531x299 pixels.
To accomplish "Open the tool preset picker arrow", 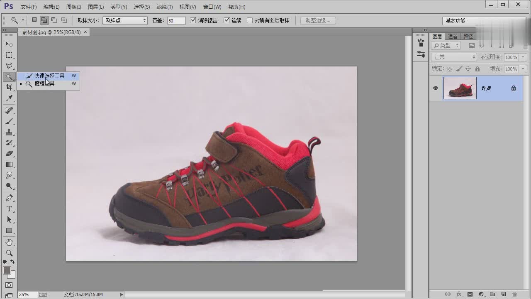I will (23, 20).
